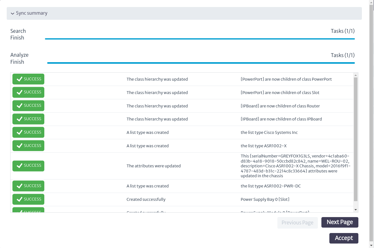Click 'Tasks (1/1)' on the Analyze row
The image size is (374, 248).
(342, 55)
